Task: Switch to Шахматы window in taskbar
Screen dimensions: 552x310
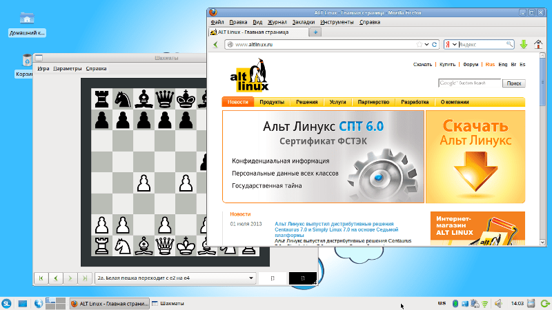Action: click(x=168, y=303)
